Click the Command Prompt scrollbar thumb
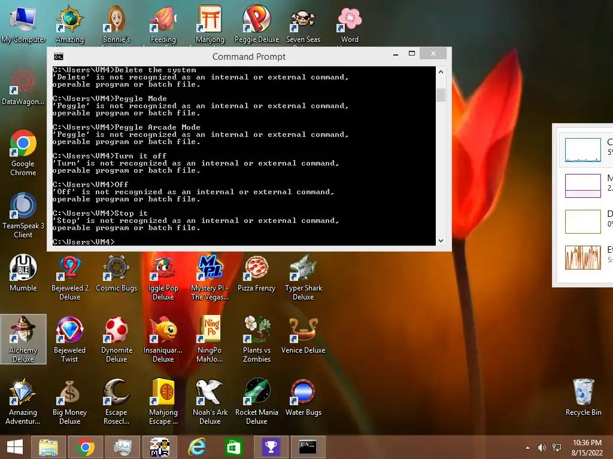 (441, 95)
